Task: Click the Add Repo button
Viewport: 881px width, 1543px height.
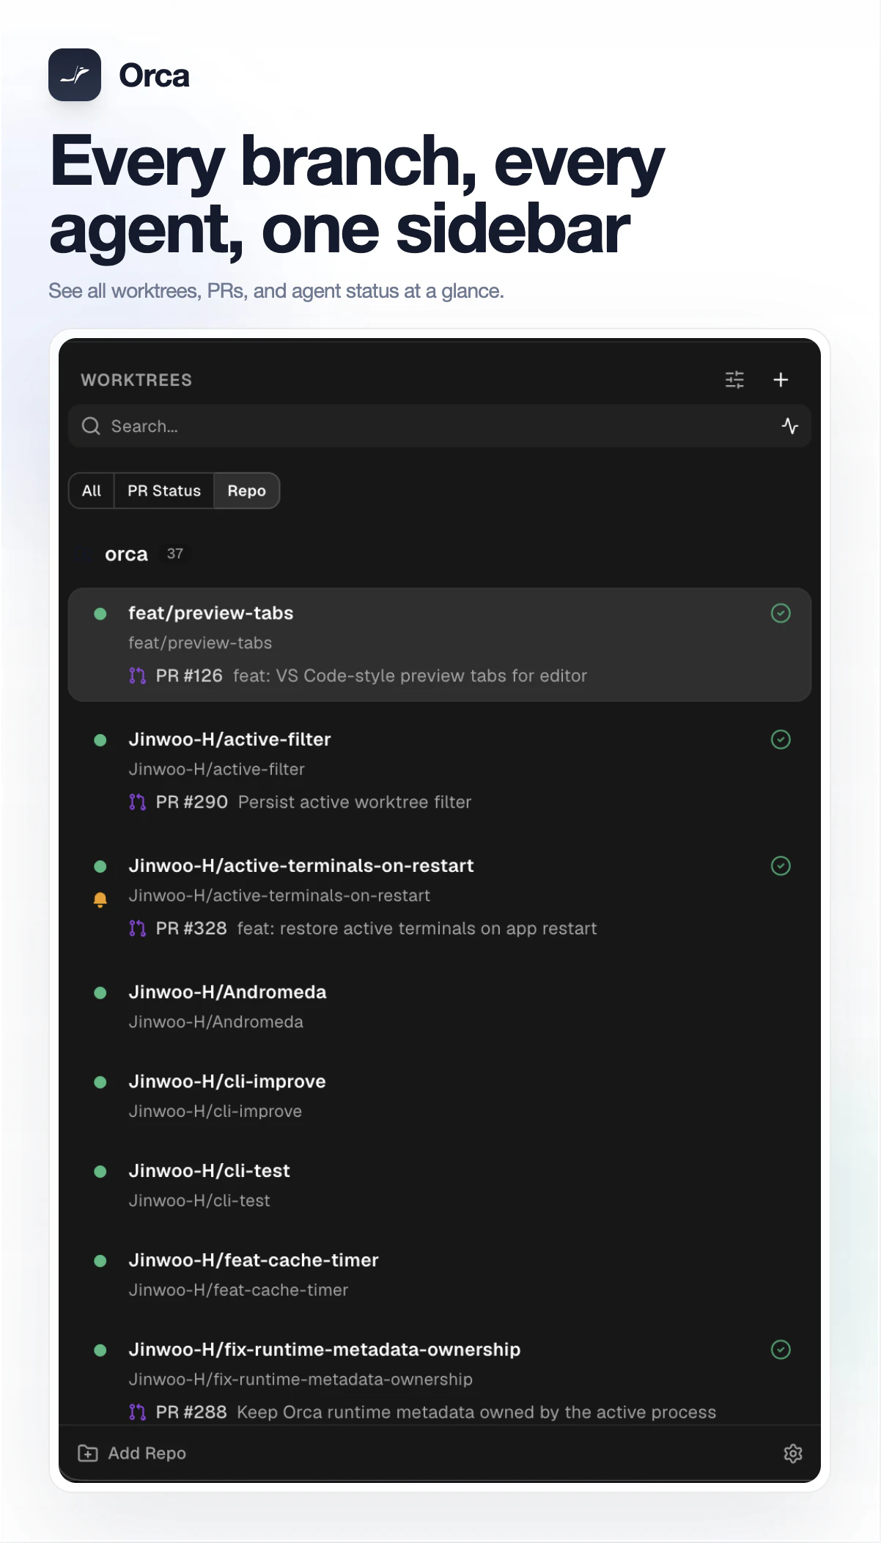Action: click(x=132, y=1453)
